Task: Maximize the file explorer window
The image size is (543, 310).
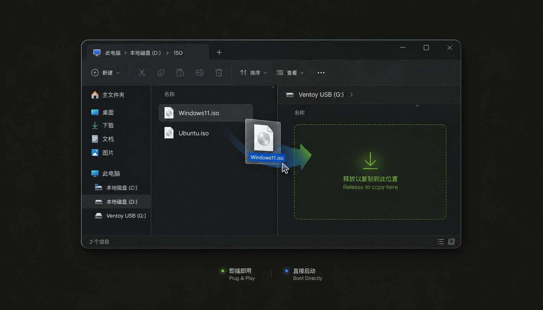Action: (x=426, y=47)
